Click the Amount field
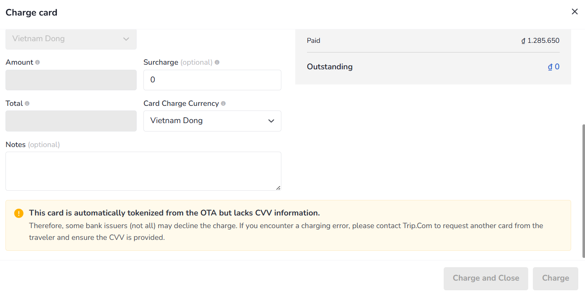Screen dimensions: 585x297 (71, 80)
